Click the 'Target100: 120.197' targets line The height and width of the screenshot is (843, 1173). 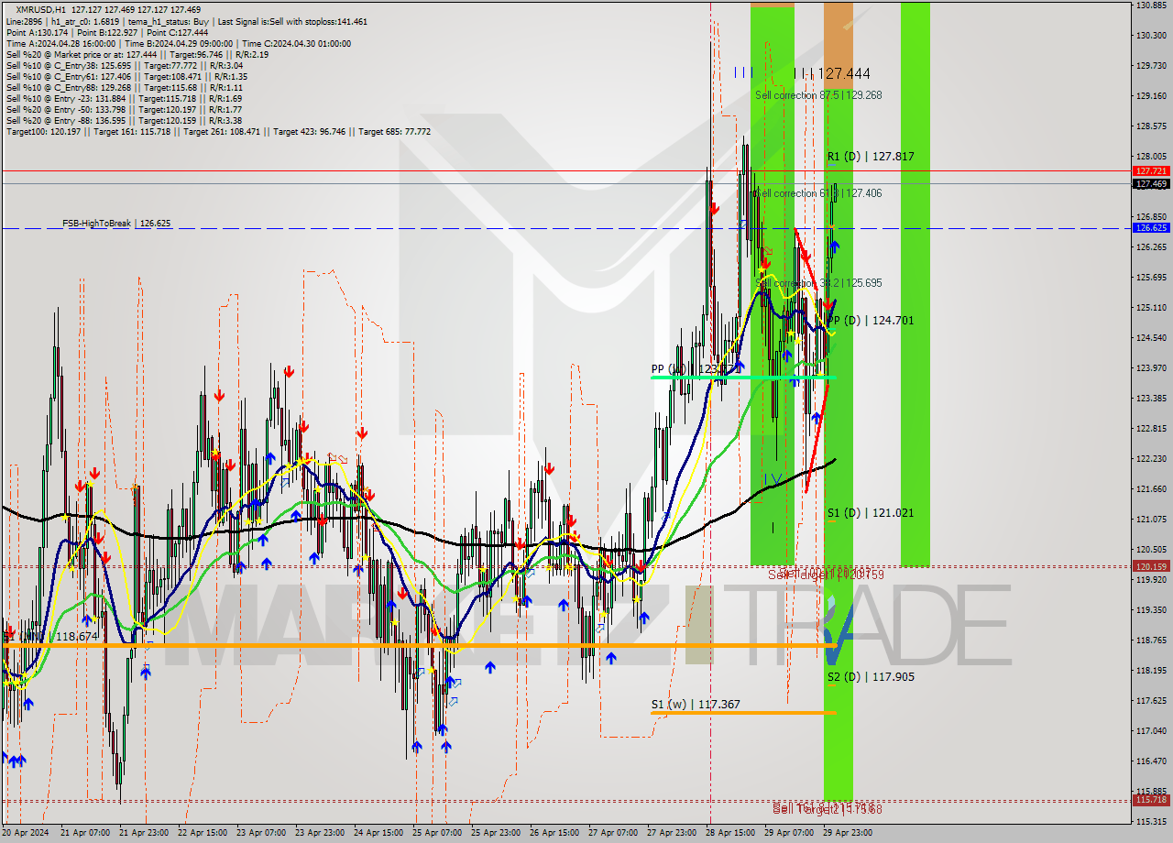[218, 132]
